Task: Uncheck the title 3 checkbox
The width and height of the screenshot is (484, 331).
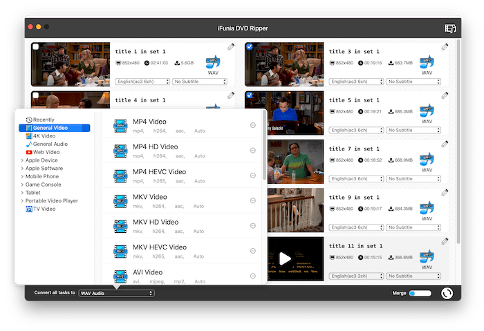Action: coord(250,47)
